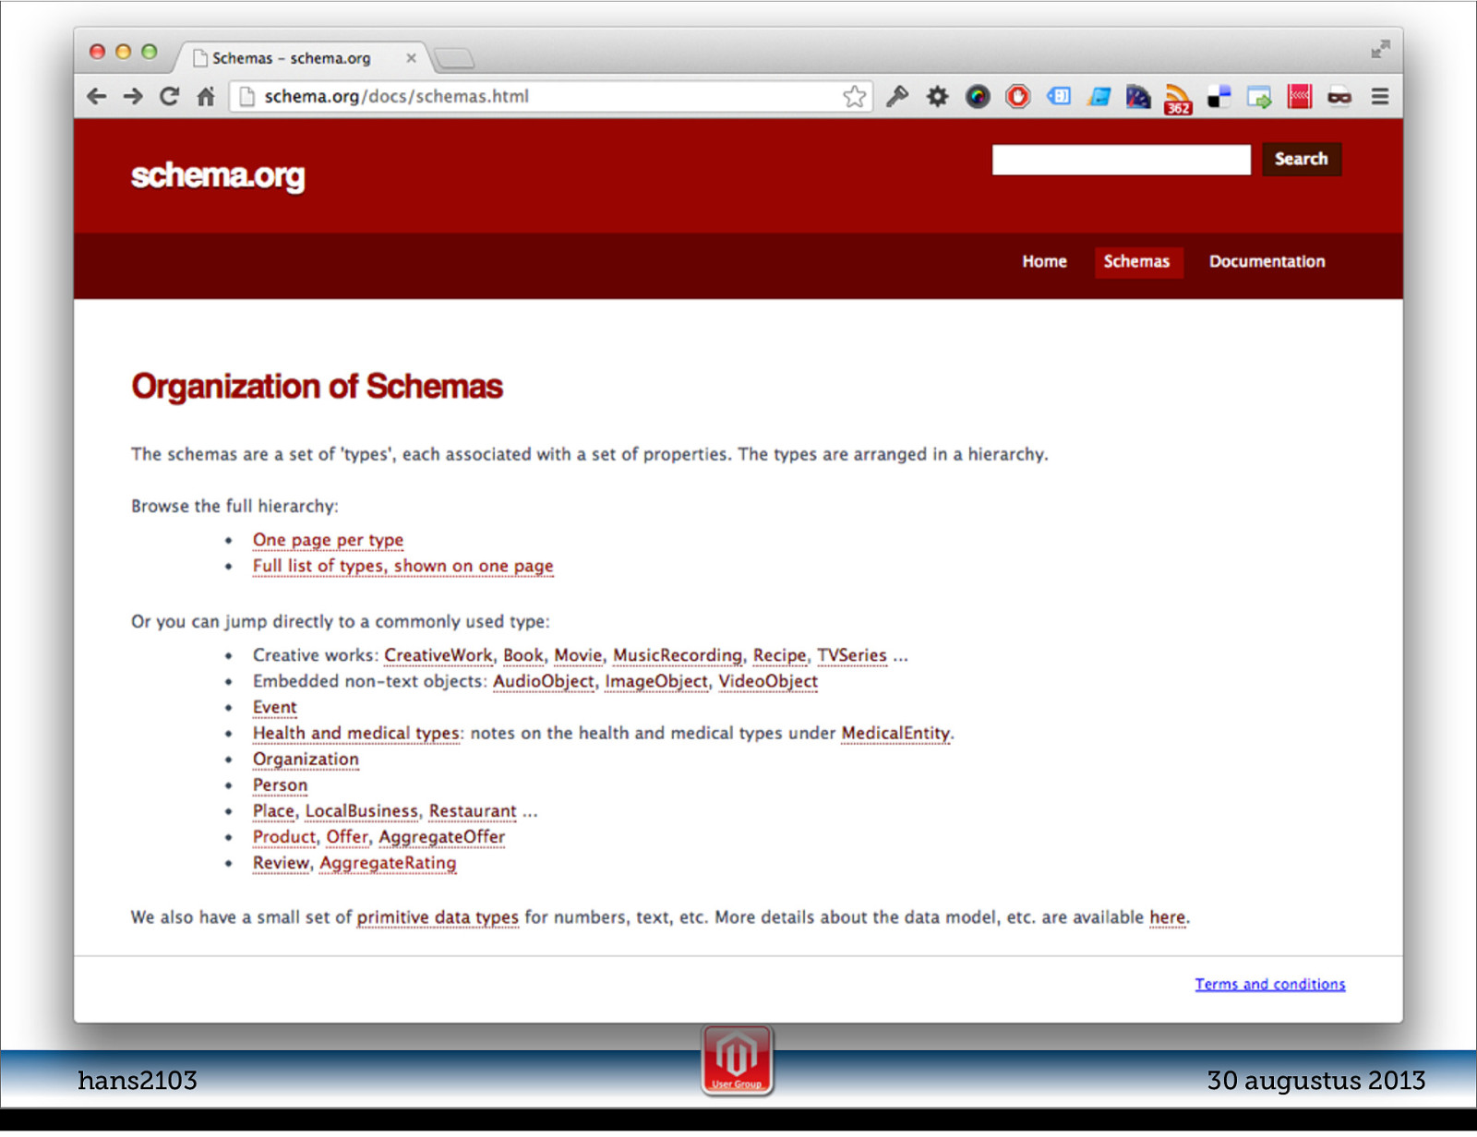The height and width of the screenshot is (1137, 1477).
Task: Open the blue note extension icon
Action: pyautogui.click(x=1099, y=97)
